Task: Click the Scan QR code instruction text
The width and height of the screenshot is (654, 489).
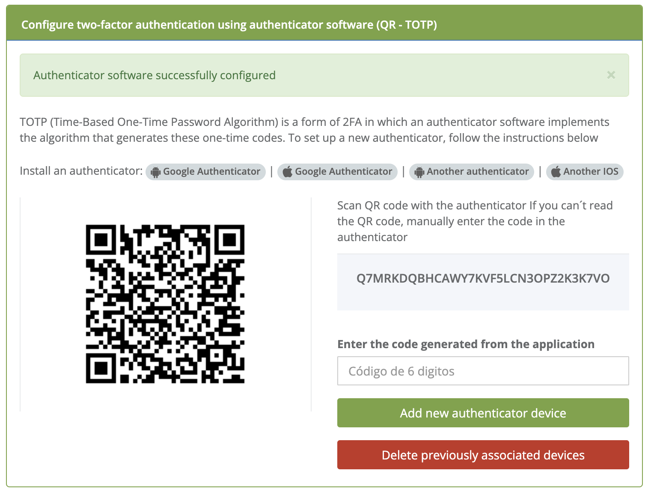Action: [474, 221]
